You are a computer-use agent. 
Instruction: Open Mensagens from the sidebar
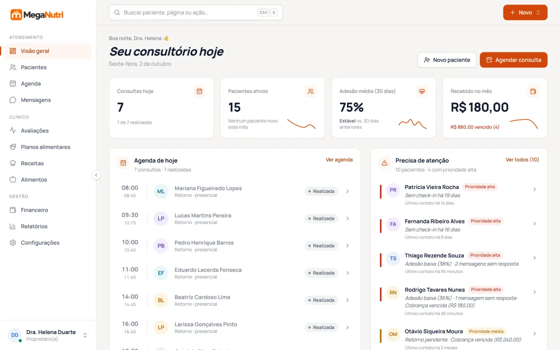point(48,100)
